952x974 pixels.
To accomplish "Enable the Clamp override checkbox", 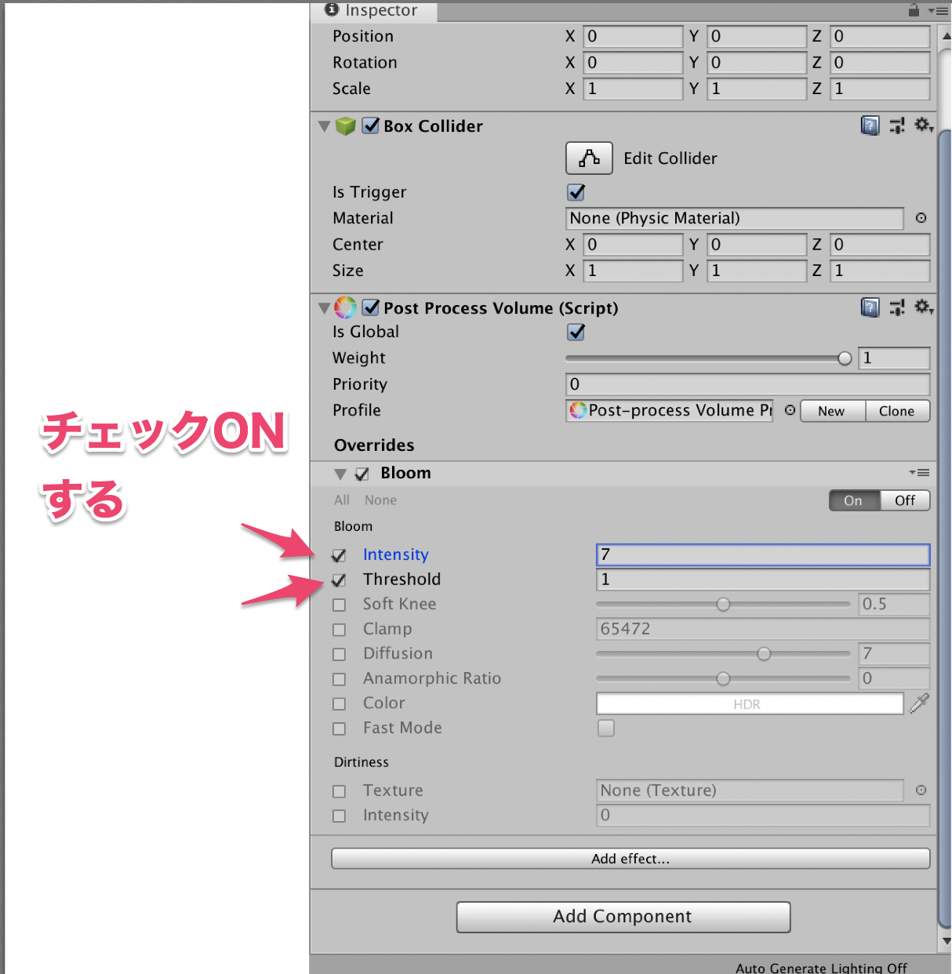I will tap(339, 630).
